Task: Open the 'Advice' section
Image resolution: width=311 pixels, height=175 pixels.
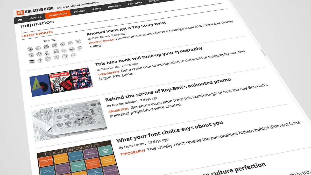Action: click(79, 11)
